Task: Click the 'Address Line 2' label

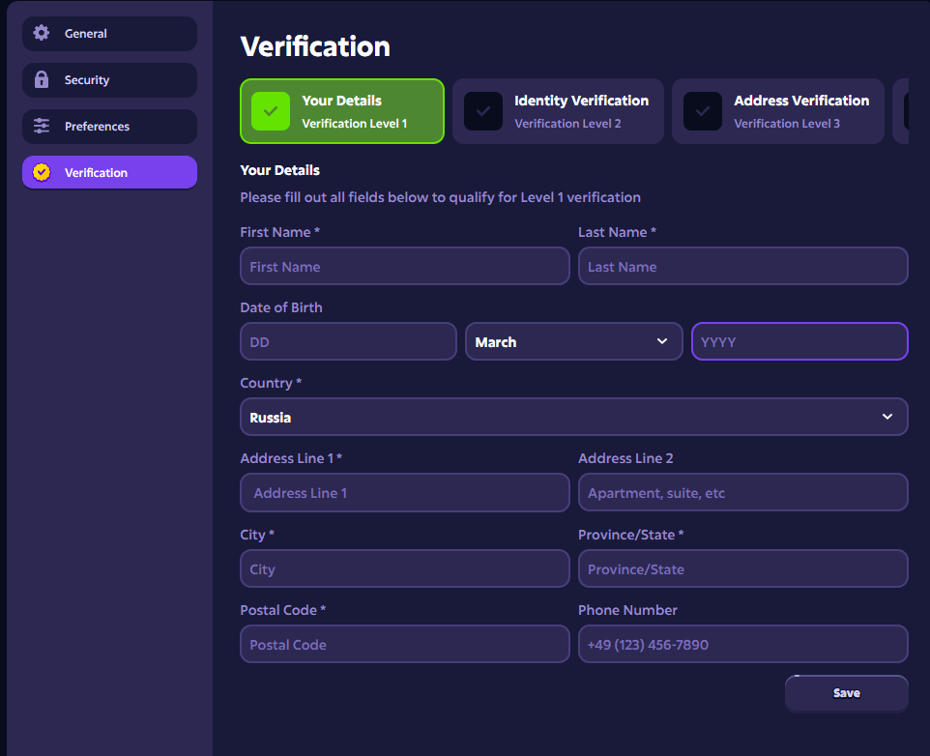Action: point(625,458)
